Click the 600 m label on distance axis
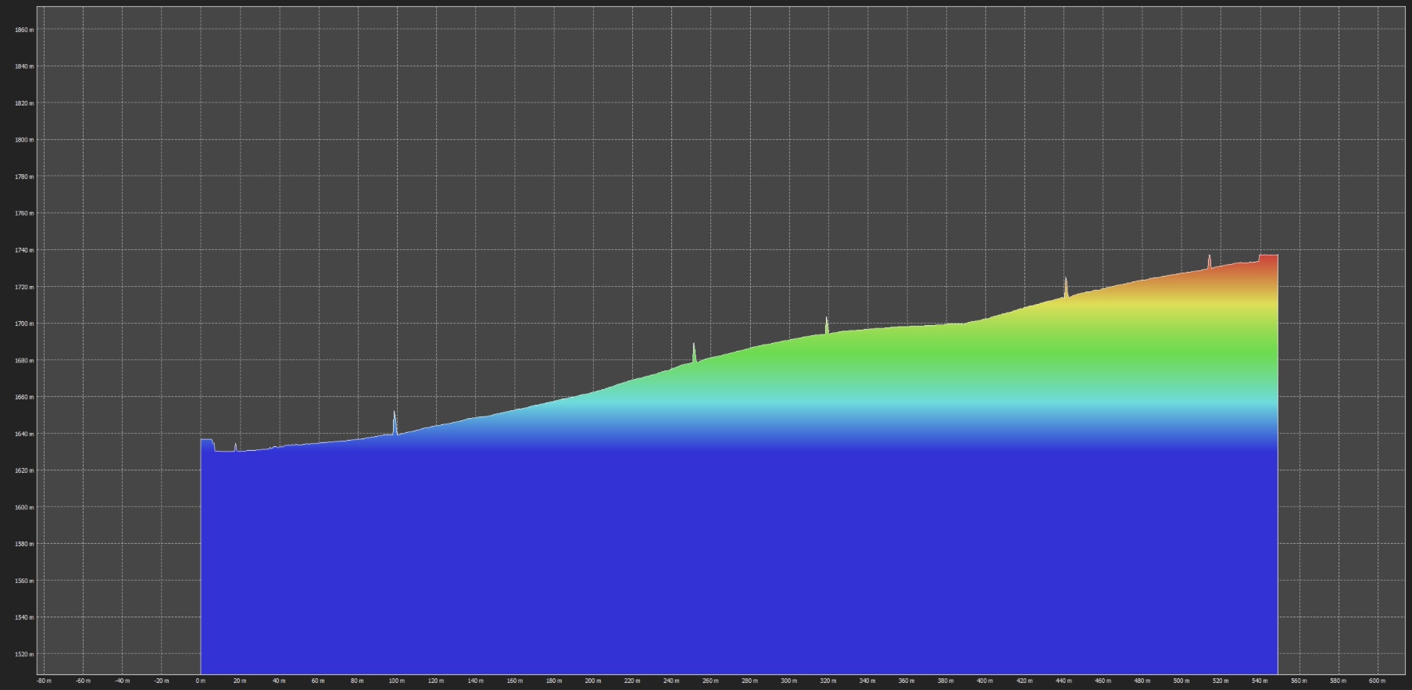 tap(1377, 681)
